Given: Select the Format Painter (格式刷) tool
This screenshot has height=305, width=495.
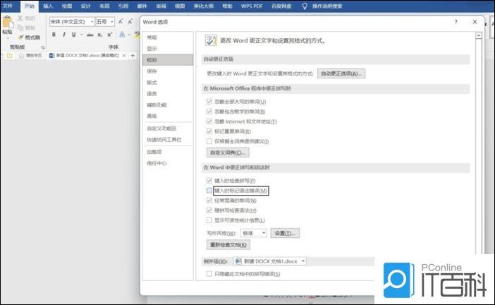Looking at the screenshot, I should coord(29,37).
